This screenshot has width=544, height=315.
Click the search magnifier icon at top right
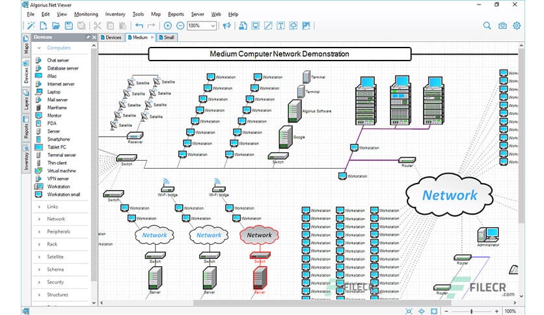point(487,26)
